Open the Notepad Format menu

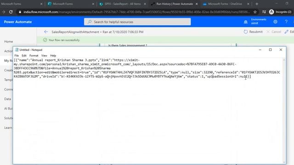[x=34, y=55]
